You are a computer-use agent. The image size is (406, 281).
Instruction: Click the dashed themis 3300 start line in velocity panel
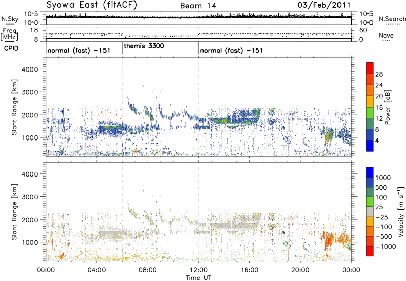[x=122, y=212]
